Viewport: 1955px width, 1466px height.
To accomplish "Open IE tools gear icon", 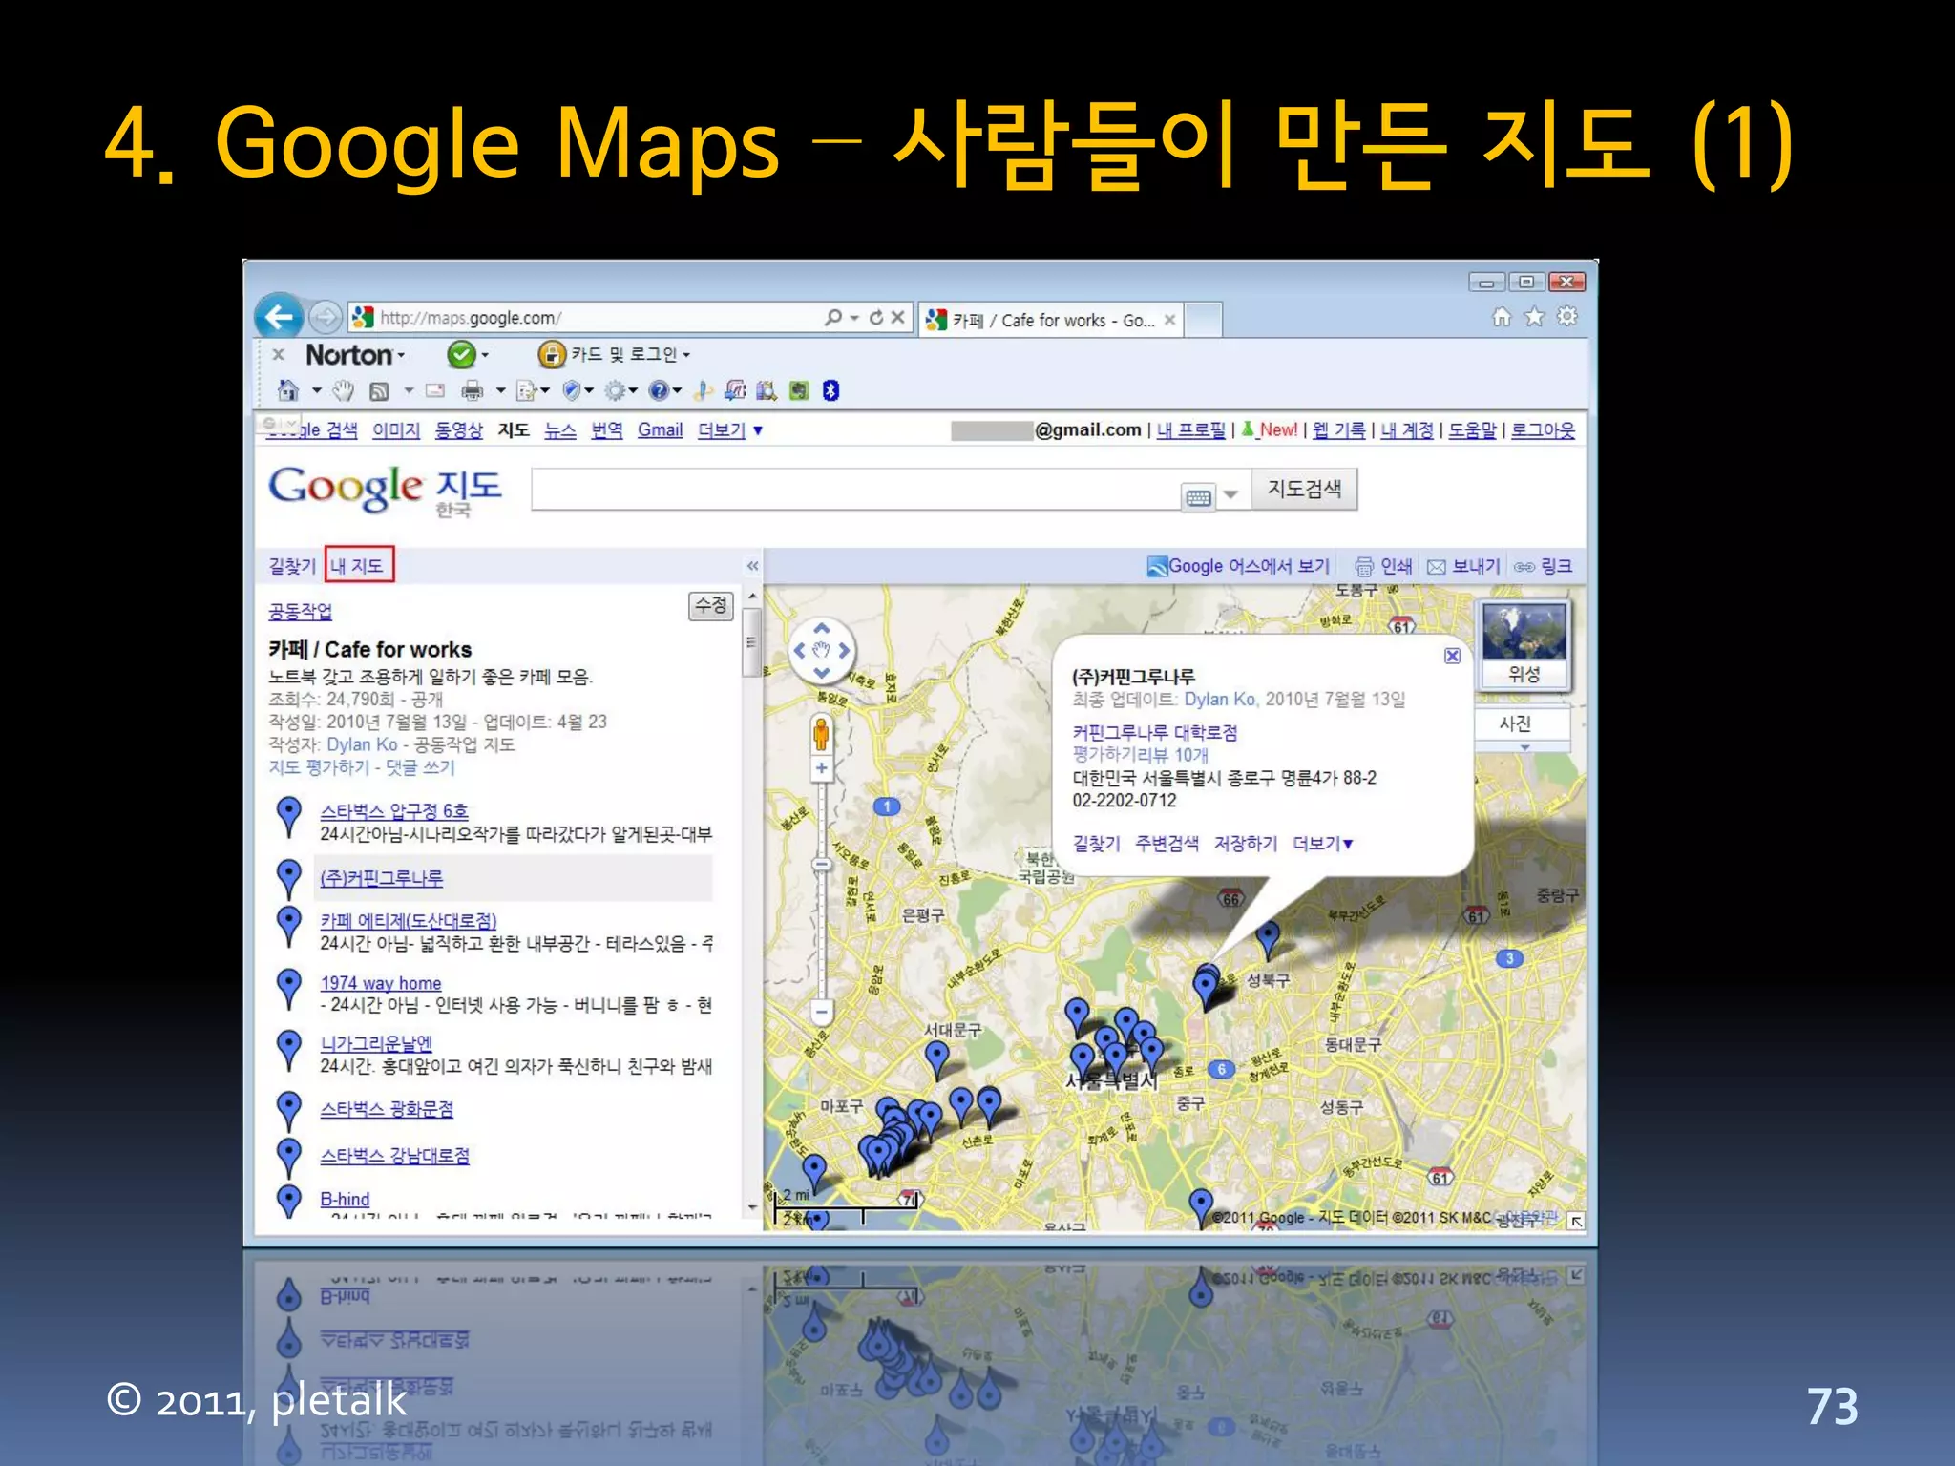I will point(1566,316).
